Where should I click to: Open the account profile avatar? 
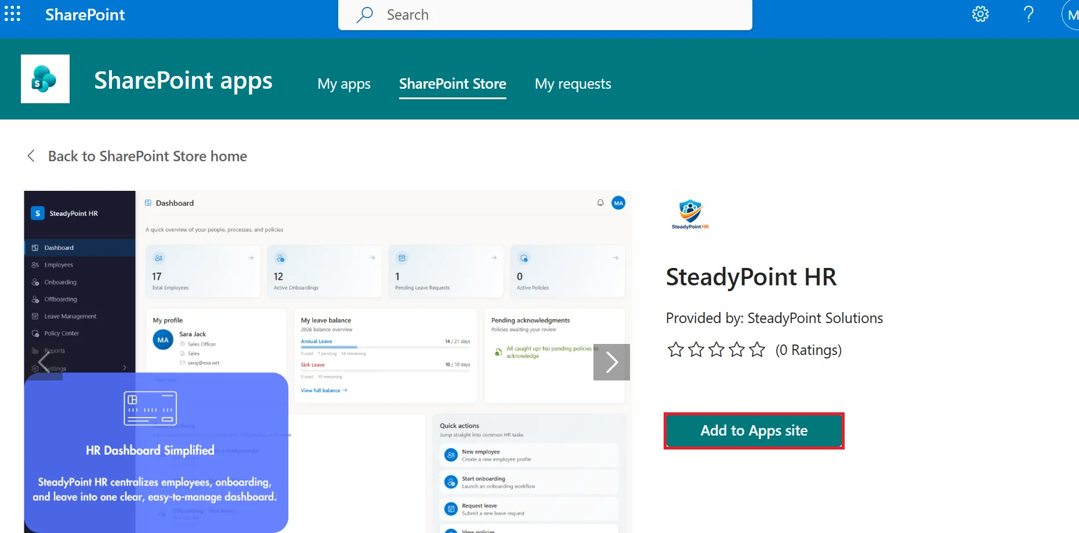(x=1071, y=14)
